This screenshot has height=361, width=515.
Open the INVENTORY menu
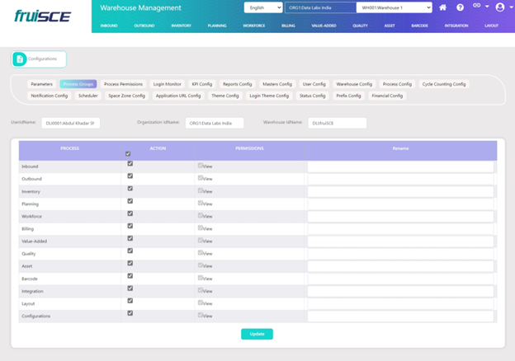tap(181, 26)
